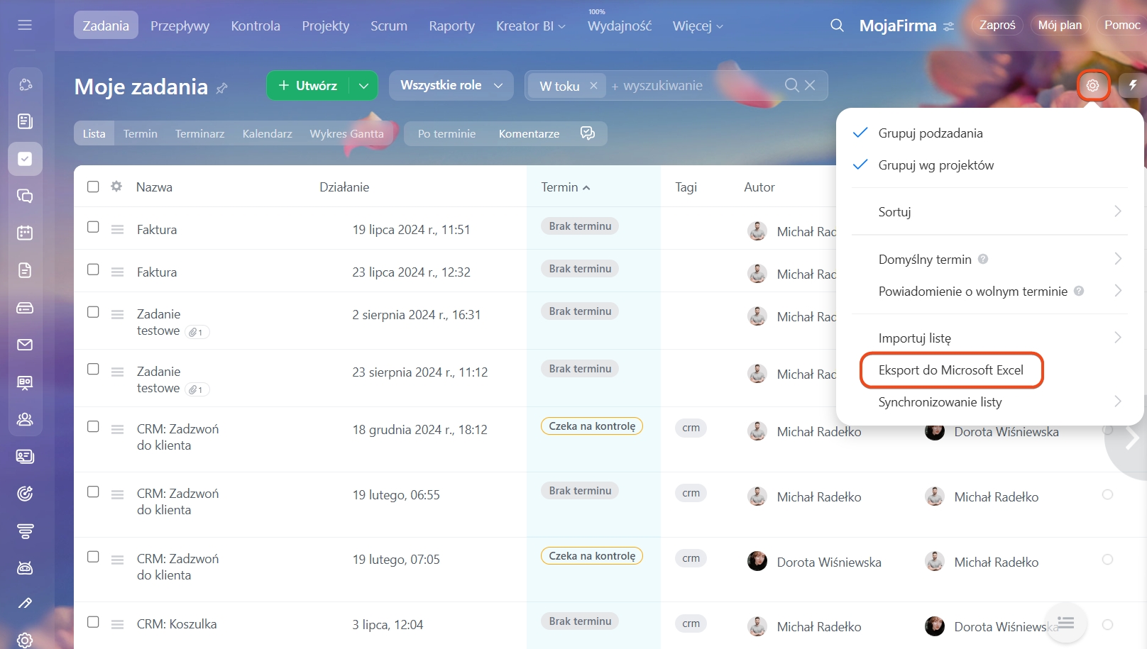Expand the arrow next to Utwórz button
The image size is (1147, 649).
pyautogui.click(x=363, y=86)
